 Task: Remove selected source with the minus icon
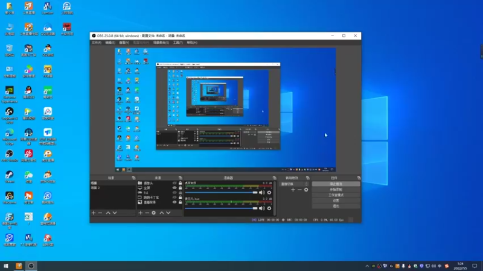tap(147, 213)
